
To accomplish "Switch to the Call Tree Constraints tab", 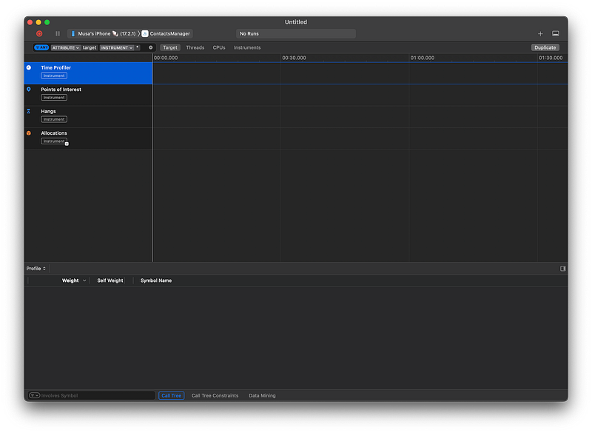I will (x=215, y=395).
